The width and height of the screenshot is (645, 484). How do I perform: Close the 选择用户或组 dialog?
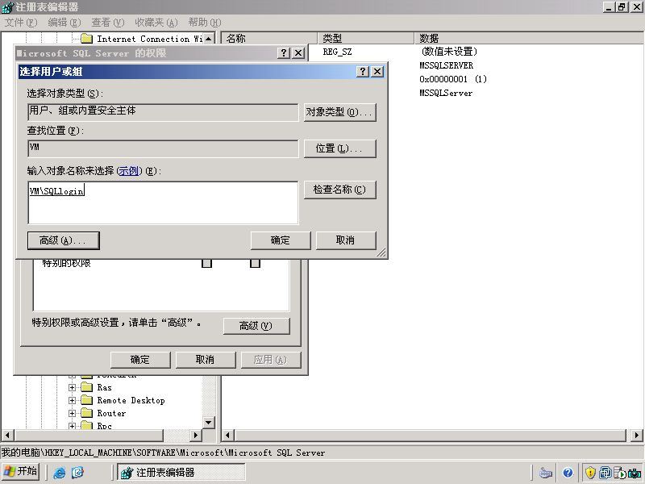pyautogui.click(x=377, y=72)
